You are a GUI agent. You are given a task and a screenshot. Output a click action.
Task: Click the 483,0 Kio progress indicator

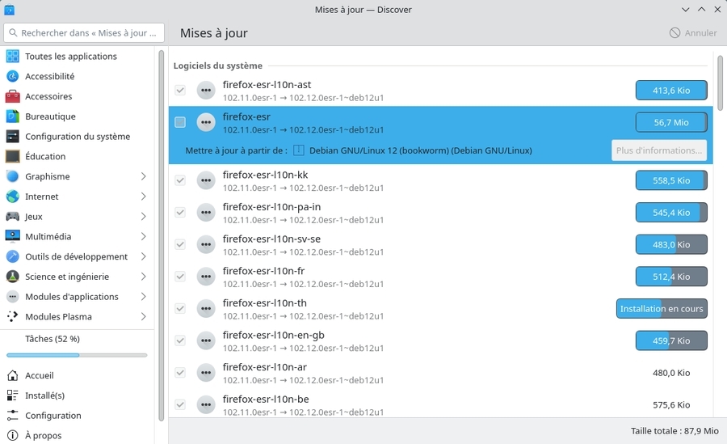click(671, 244)
